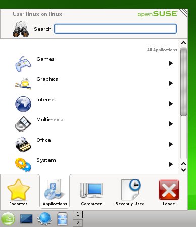The image size is (196, 227).
Task: Expand the Office submenu arrow
Action: [x=171, y=144]
